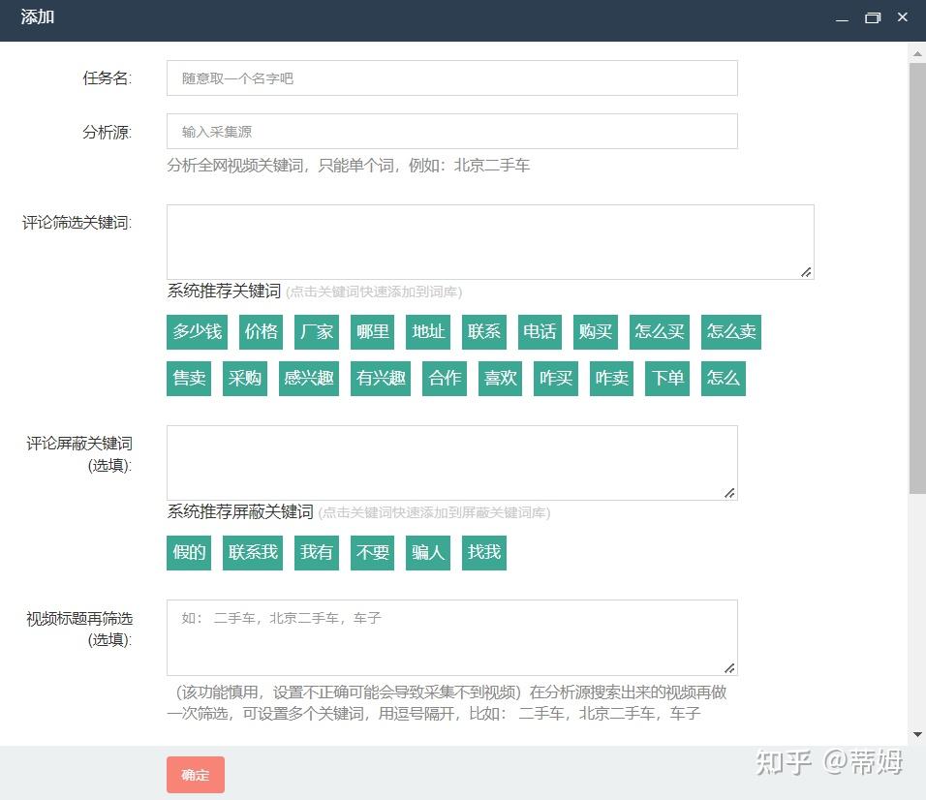Add 骗人 to blocked keywords

[428, 553]
